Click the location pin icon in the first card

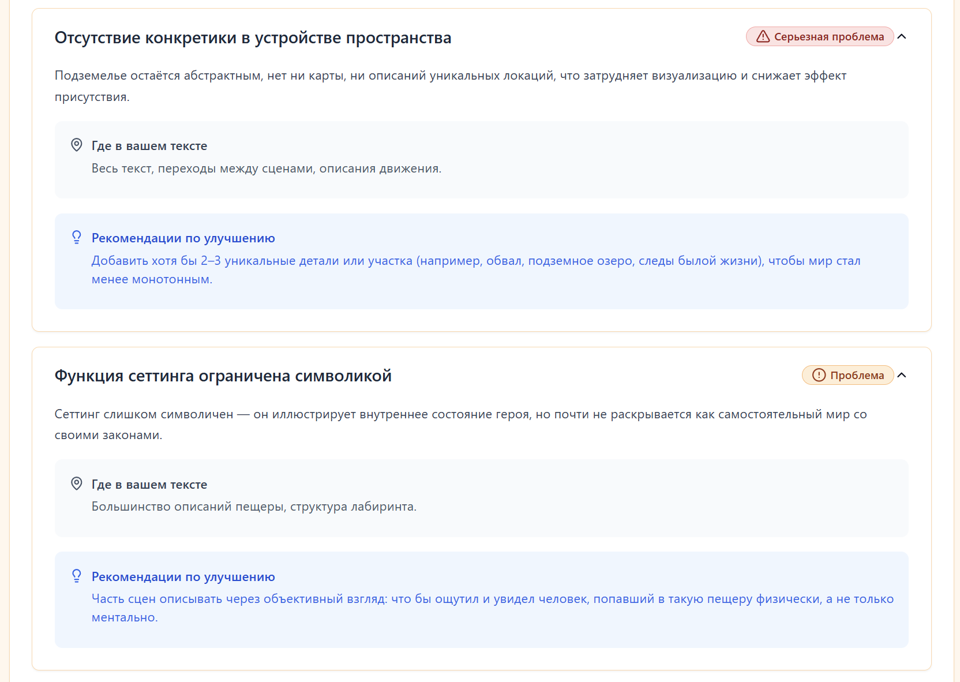coord(76,145)
